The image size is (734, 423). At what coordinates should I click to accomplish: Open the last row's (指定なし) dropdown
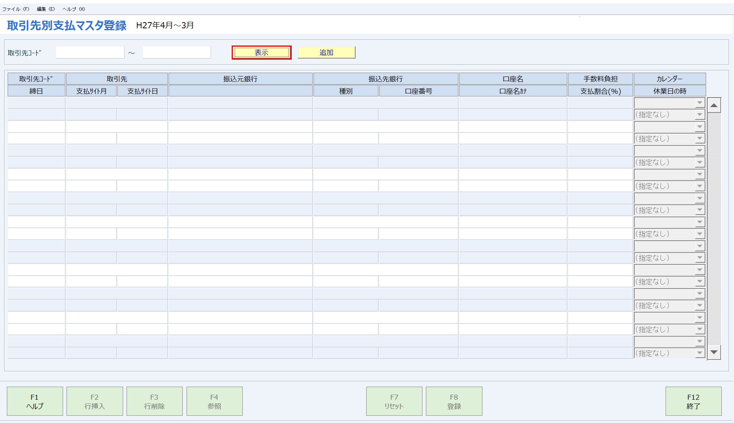(700, 353)
